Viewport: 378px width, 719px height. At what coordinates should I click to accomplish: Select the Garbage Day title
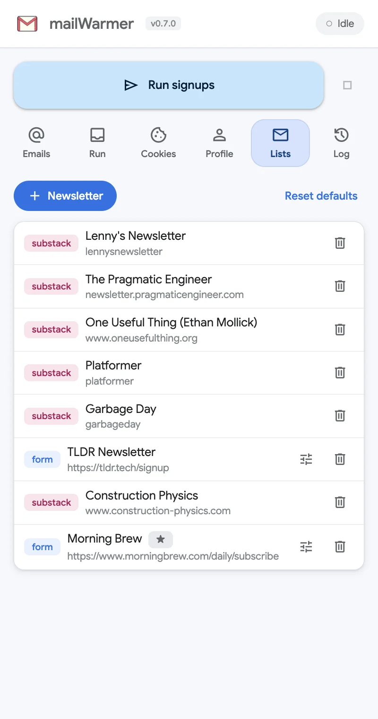(x=121, y=409)
